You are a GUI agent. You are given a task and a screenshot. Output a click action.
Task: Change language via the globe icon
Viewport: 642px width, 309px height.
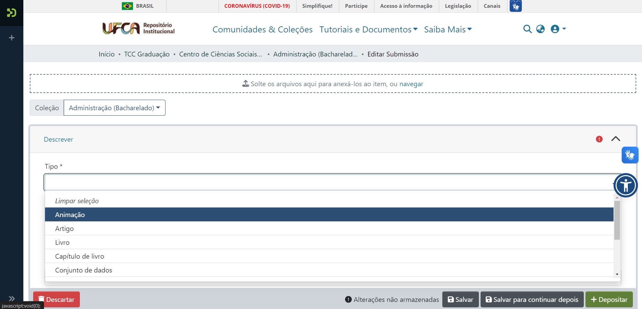point(540,29)
